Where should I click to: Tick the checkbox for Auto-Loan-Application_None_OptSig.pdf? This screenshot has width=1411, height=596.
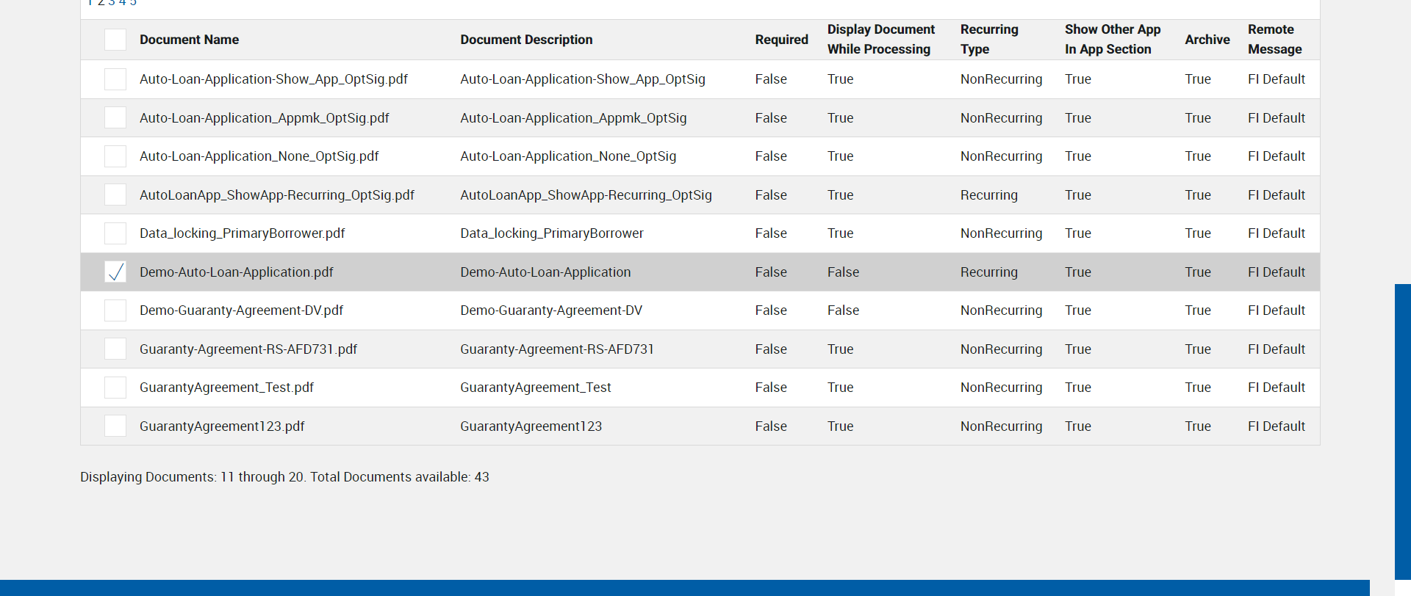pos(115,156)
